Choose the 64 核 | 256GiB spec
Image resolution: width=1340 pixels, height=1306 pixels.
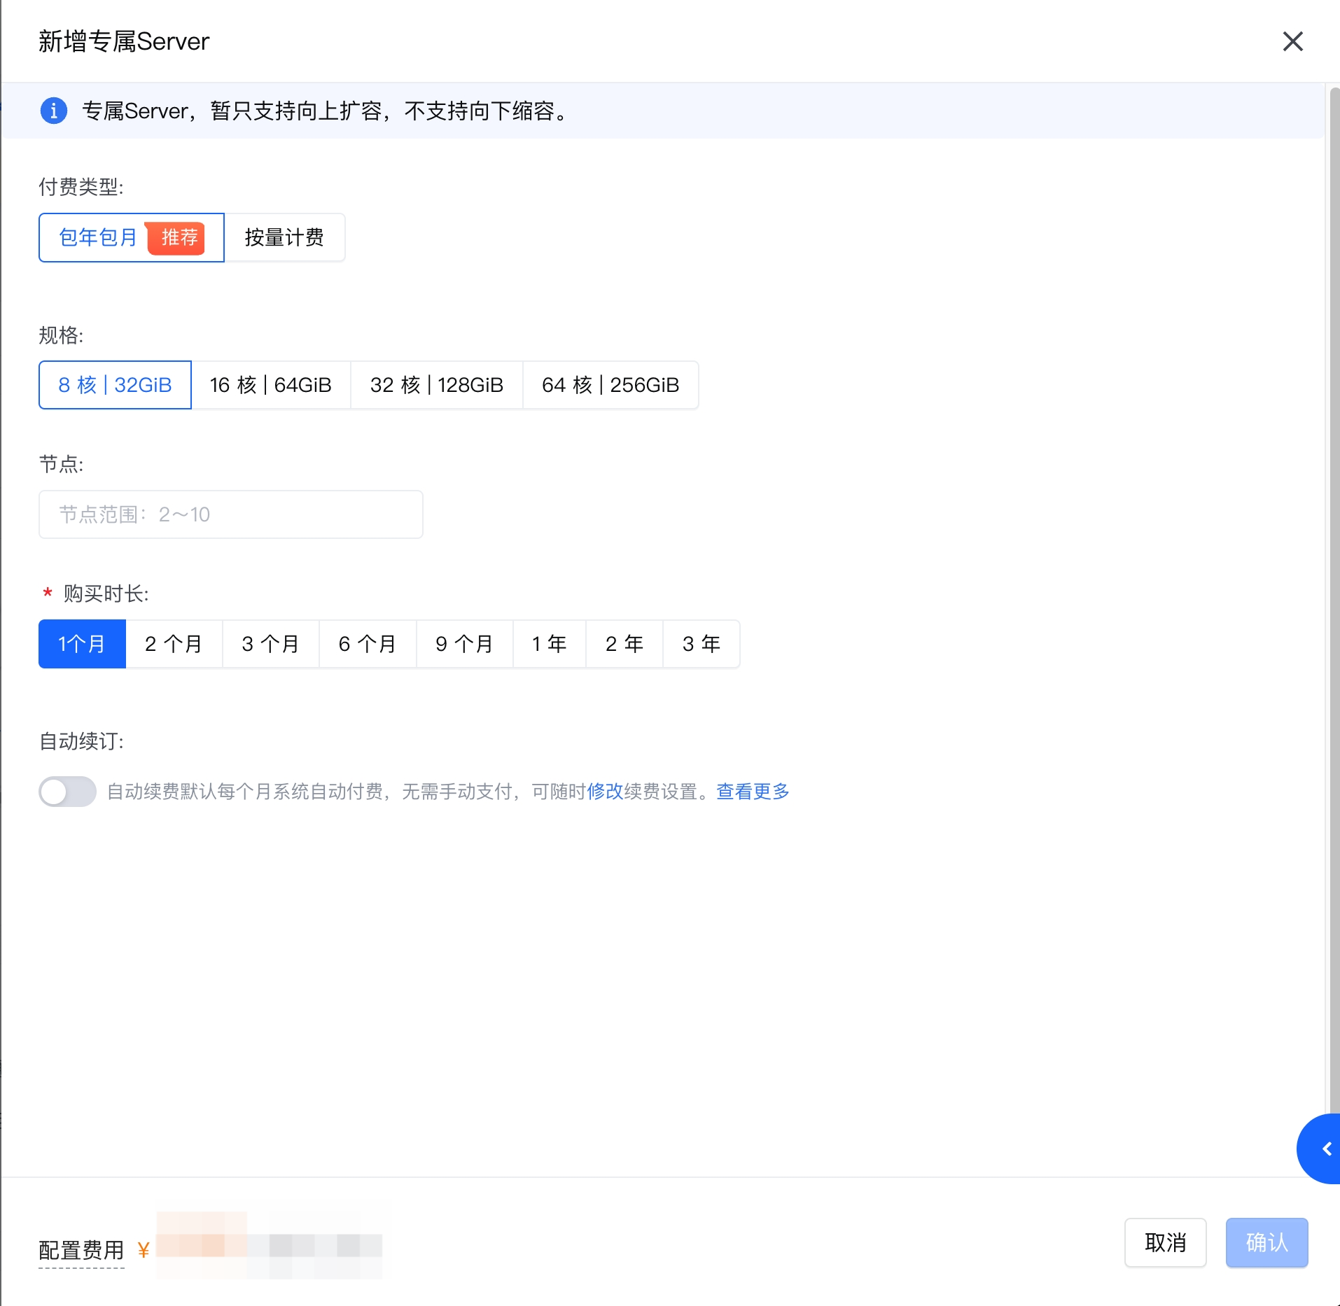(x=610, y=385)
